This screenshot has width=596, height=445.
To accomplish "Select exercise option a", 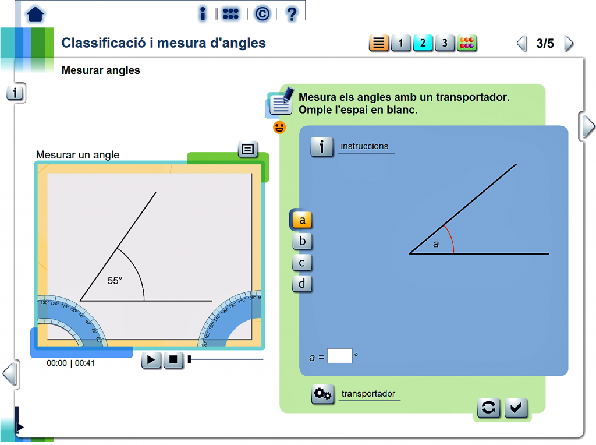I will (x=302, y=220).
